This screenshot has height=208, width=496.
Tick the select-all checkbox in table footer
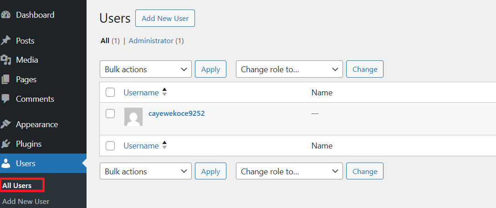(x=110, y=145)
